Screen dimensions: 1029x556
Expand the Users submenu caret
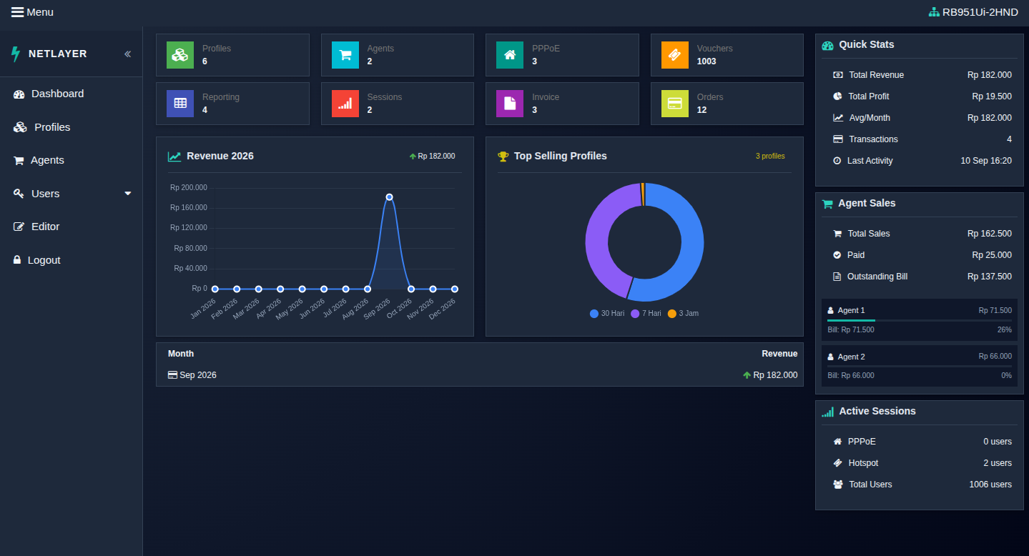tap(128, 194)
